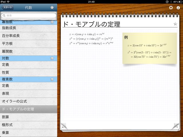Open the info icon

tap(178, 8)
